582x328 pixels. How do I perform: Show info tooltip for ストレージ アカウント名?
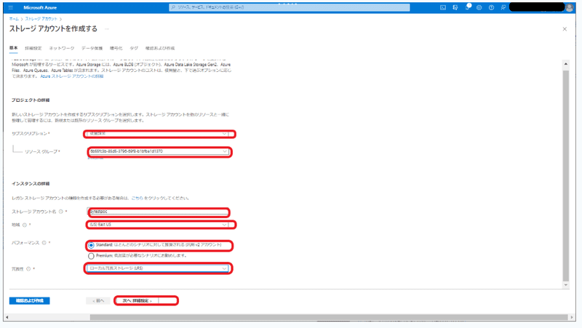pyautogui.click(x=61, y=212)
